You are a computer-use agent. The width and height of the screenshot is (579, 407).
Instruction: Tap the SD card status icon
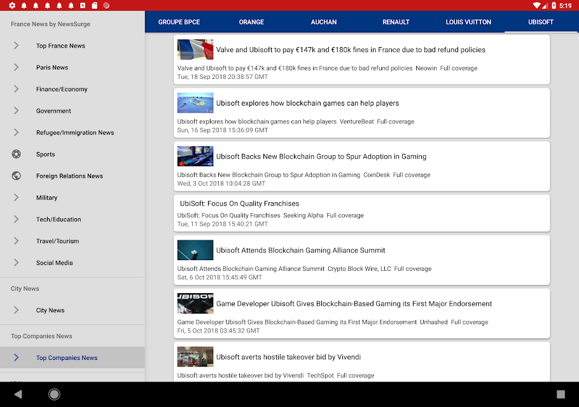click(x=95, y=6)
